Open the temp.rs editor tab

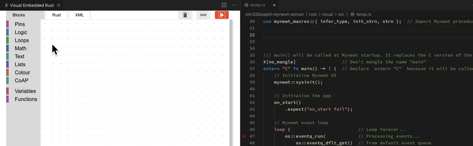(x=259, y=5)
